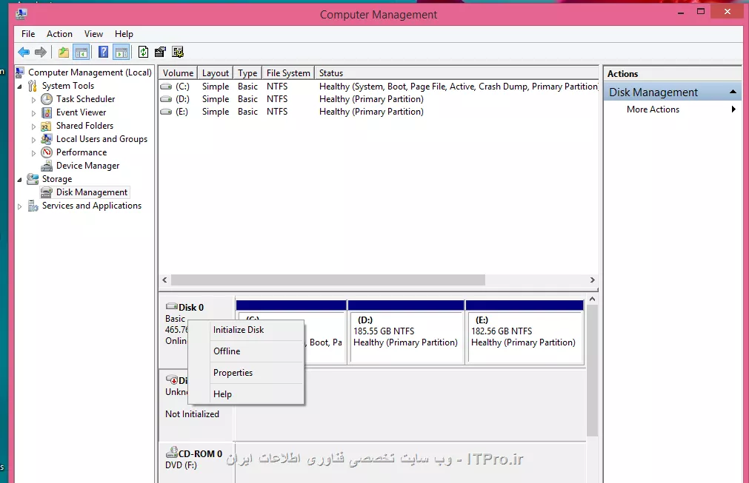This screenshot has width=749, height=483.
Task: Click the volume list scroll left arrow
Action: click(164, 280)
